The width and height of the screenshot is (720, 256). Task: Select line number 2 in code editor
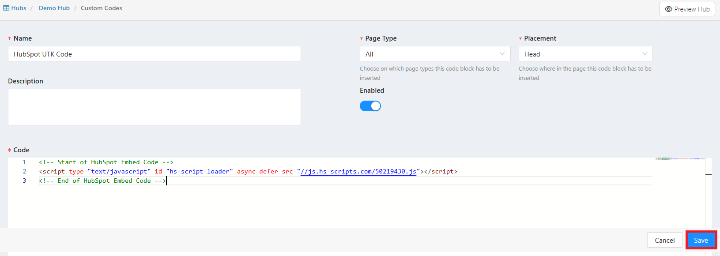pyautogui.click(x=24, y=171)
